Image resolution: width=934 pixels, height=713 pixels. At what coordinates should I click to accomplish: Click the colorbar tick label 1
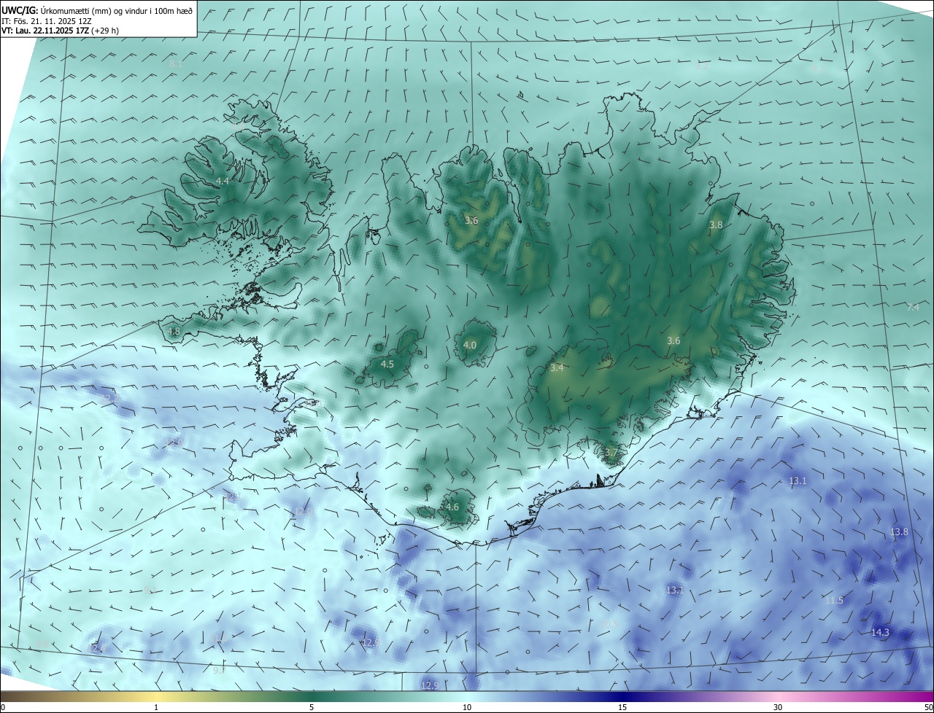[x=157, y=708]
